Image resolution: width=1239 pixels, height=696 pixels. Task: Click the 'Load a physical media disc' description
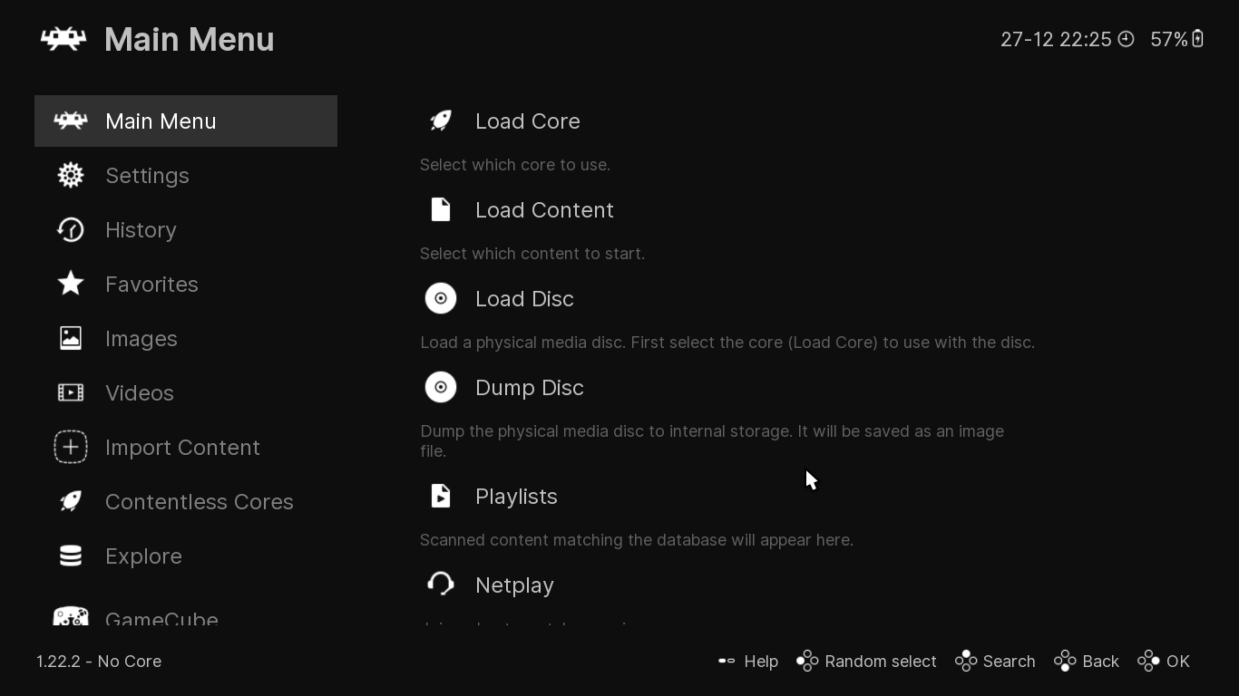coord(727,343)
